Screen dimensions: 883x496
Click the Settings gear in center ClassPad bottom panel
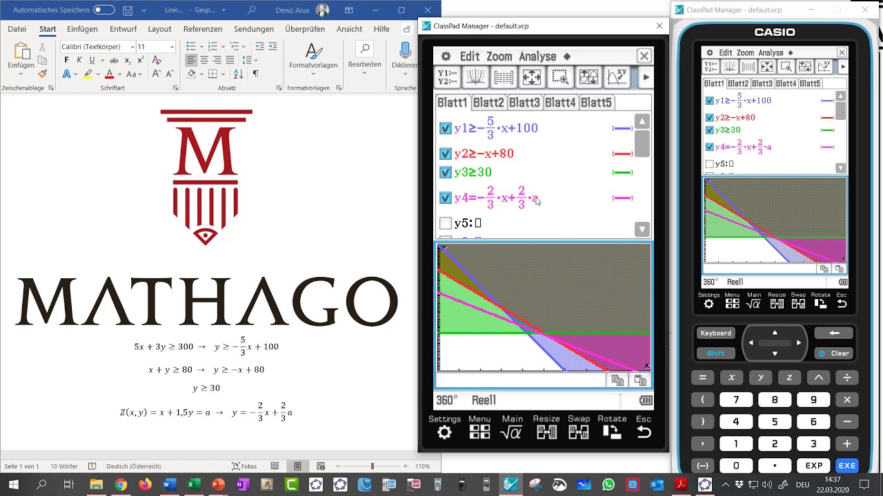tap(444, 433)
